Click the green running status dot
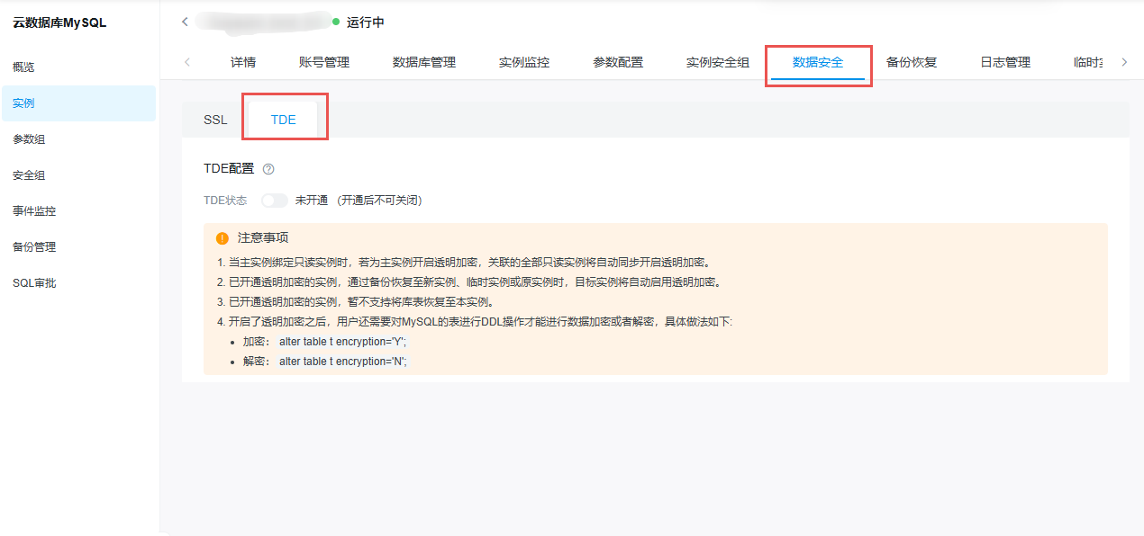This screenshot has height=536, width=1144. pos(337,22)
